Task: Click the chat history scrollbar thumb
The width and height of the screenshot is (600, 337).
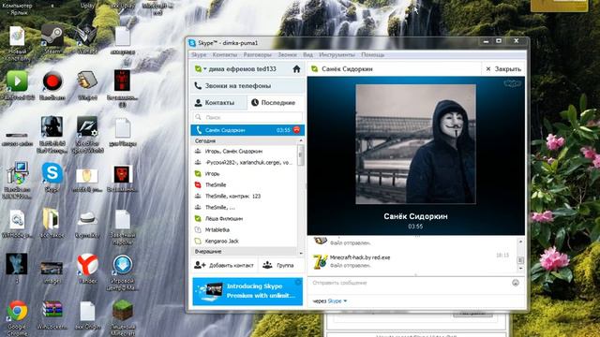Action: pyautogui.click(x=520, y=260)
